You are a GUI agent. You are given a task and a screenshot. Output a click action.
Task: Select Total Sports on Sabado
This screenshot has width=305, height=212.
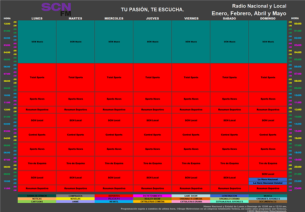[229, 78]
